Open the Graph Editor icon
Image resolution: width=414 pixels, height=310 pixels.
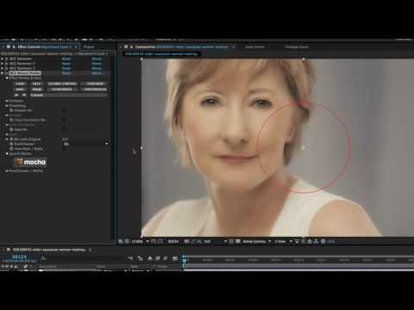(175, 258)
